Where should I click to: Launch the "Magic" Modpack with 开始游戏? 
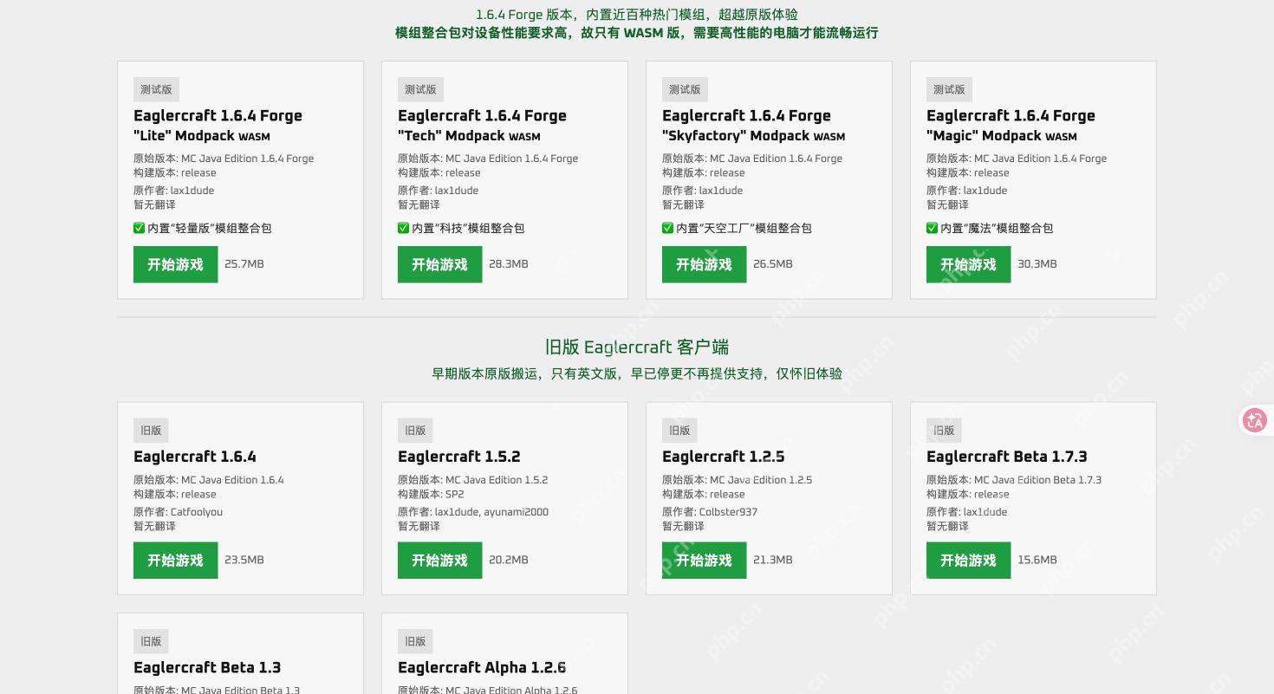click(968, 264)
